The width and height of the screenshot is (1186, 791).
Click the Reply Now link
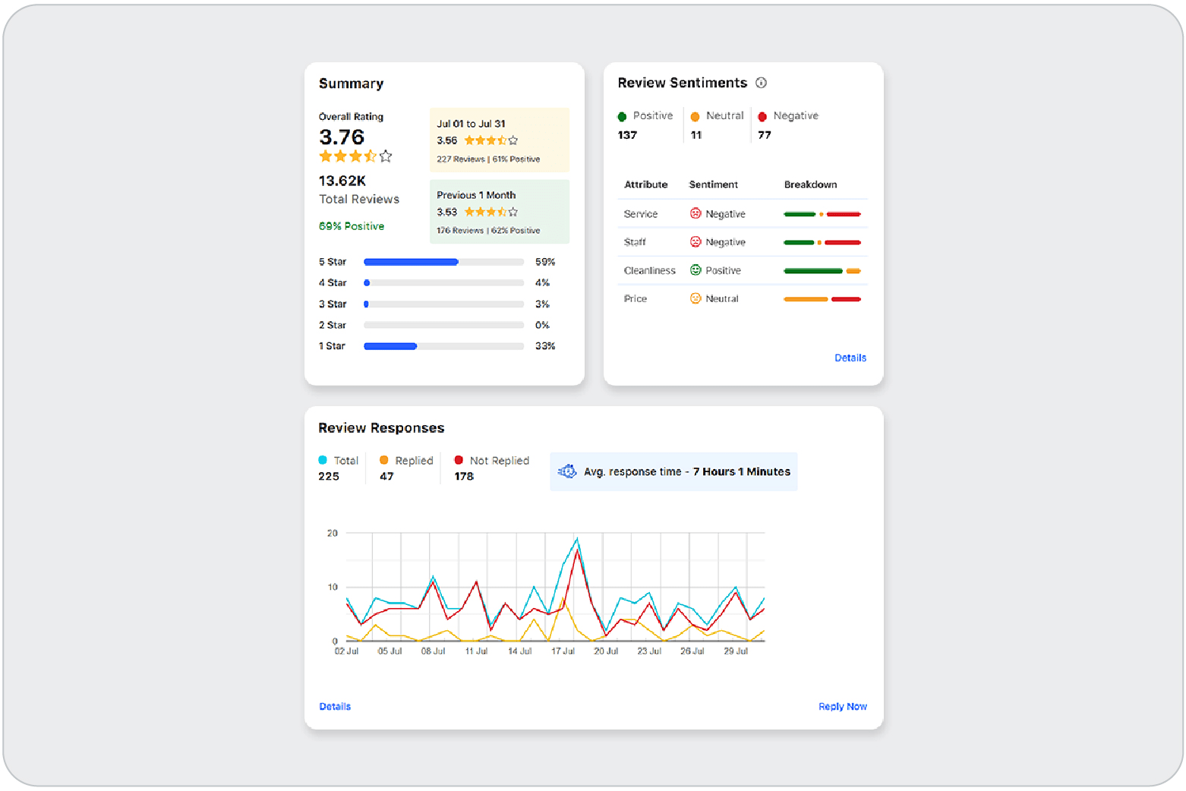click(x=842, y=706)
